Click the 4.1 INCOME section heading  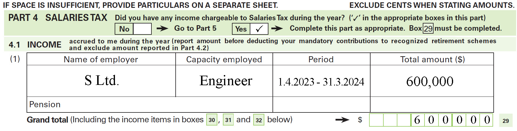pos(35,45)
